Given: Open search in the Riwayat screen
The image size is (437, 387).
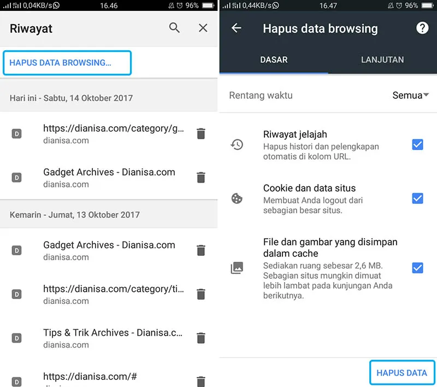Looking at the screenshot, I should pos(174,27).
